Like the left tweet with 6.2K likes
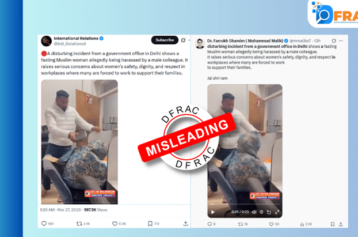The height and width of the screenshot is (237, 358). tap(115, 224)
